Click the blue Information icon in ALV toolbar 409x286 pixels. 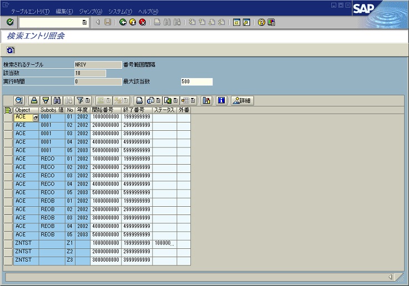[221, 100]
